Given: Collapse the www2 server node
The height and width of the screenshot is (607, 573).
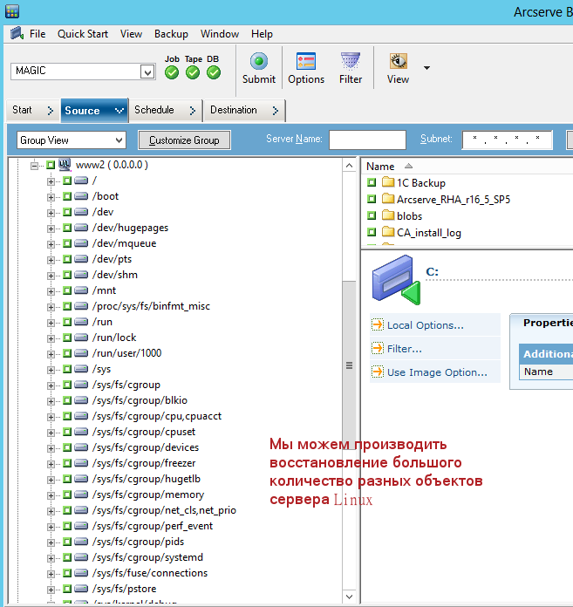Looking at the screenshot, I should tap(35, 166).
